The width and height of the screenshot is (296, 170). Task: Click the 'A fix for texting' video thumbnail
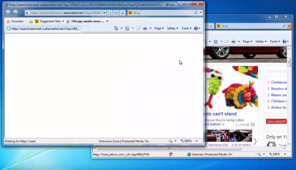(x=241, y=136)
